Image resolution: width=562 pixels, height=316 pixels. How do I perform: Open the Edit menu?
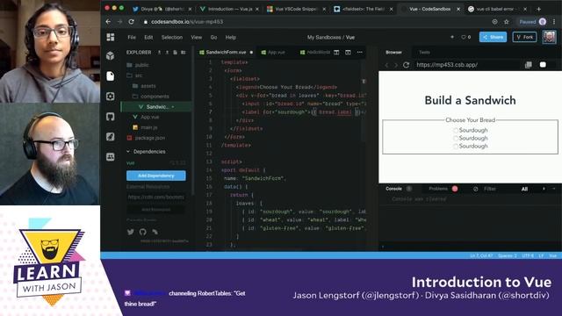[148, 37]
